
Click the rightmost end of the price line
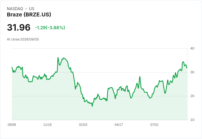[x=187, y=68]
